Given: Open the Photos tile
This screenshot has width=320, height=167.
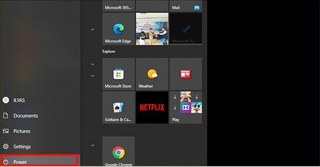Looking at the screenshot, I should [152, 29].
